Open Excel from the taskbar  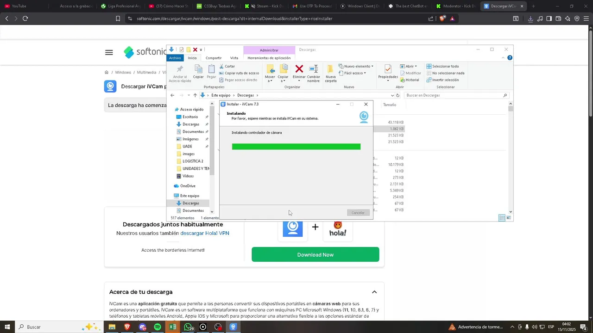pos(173,327)
